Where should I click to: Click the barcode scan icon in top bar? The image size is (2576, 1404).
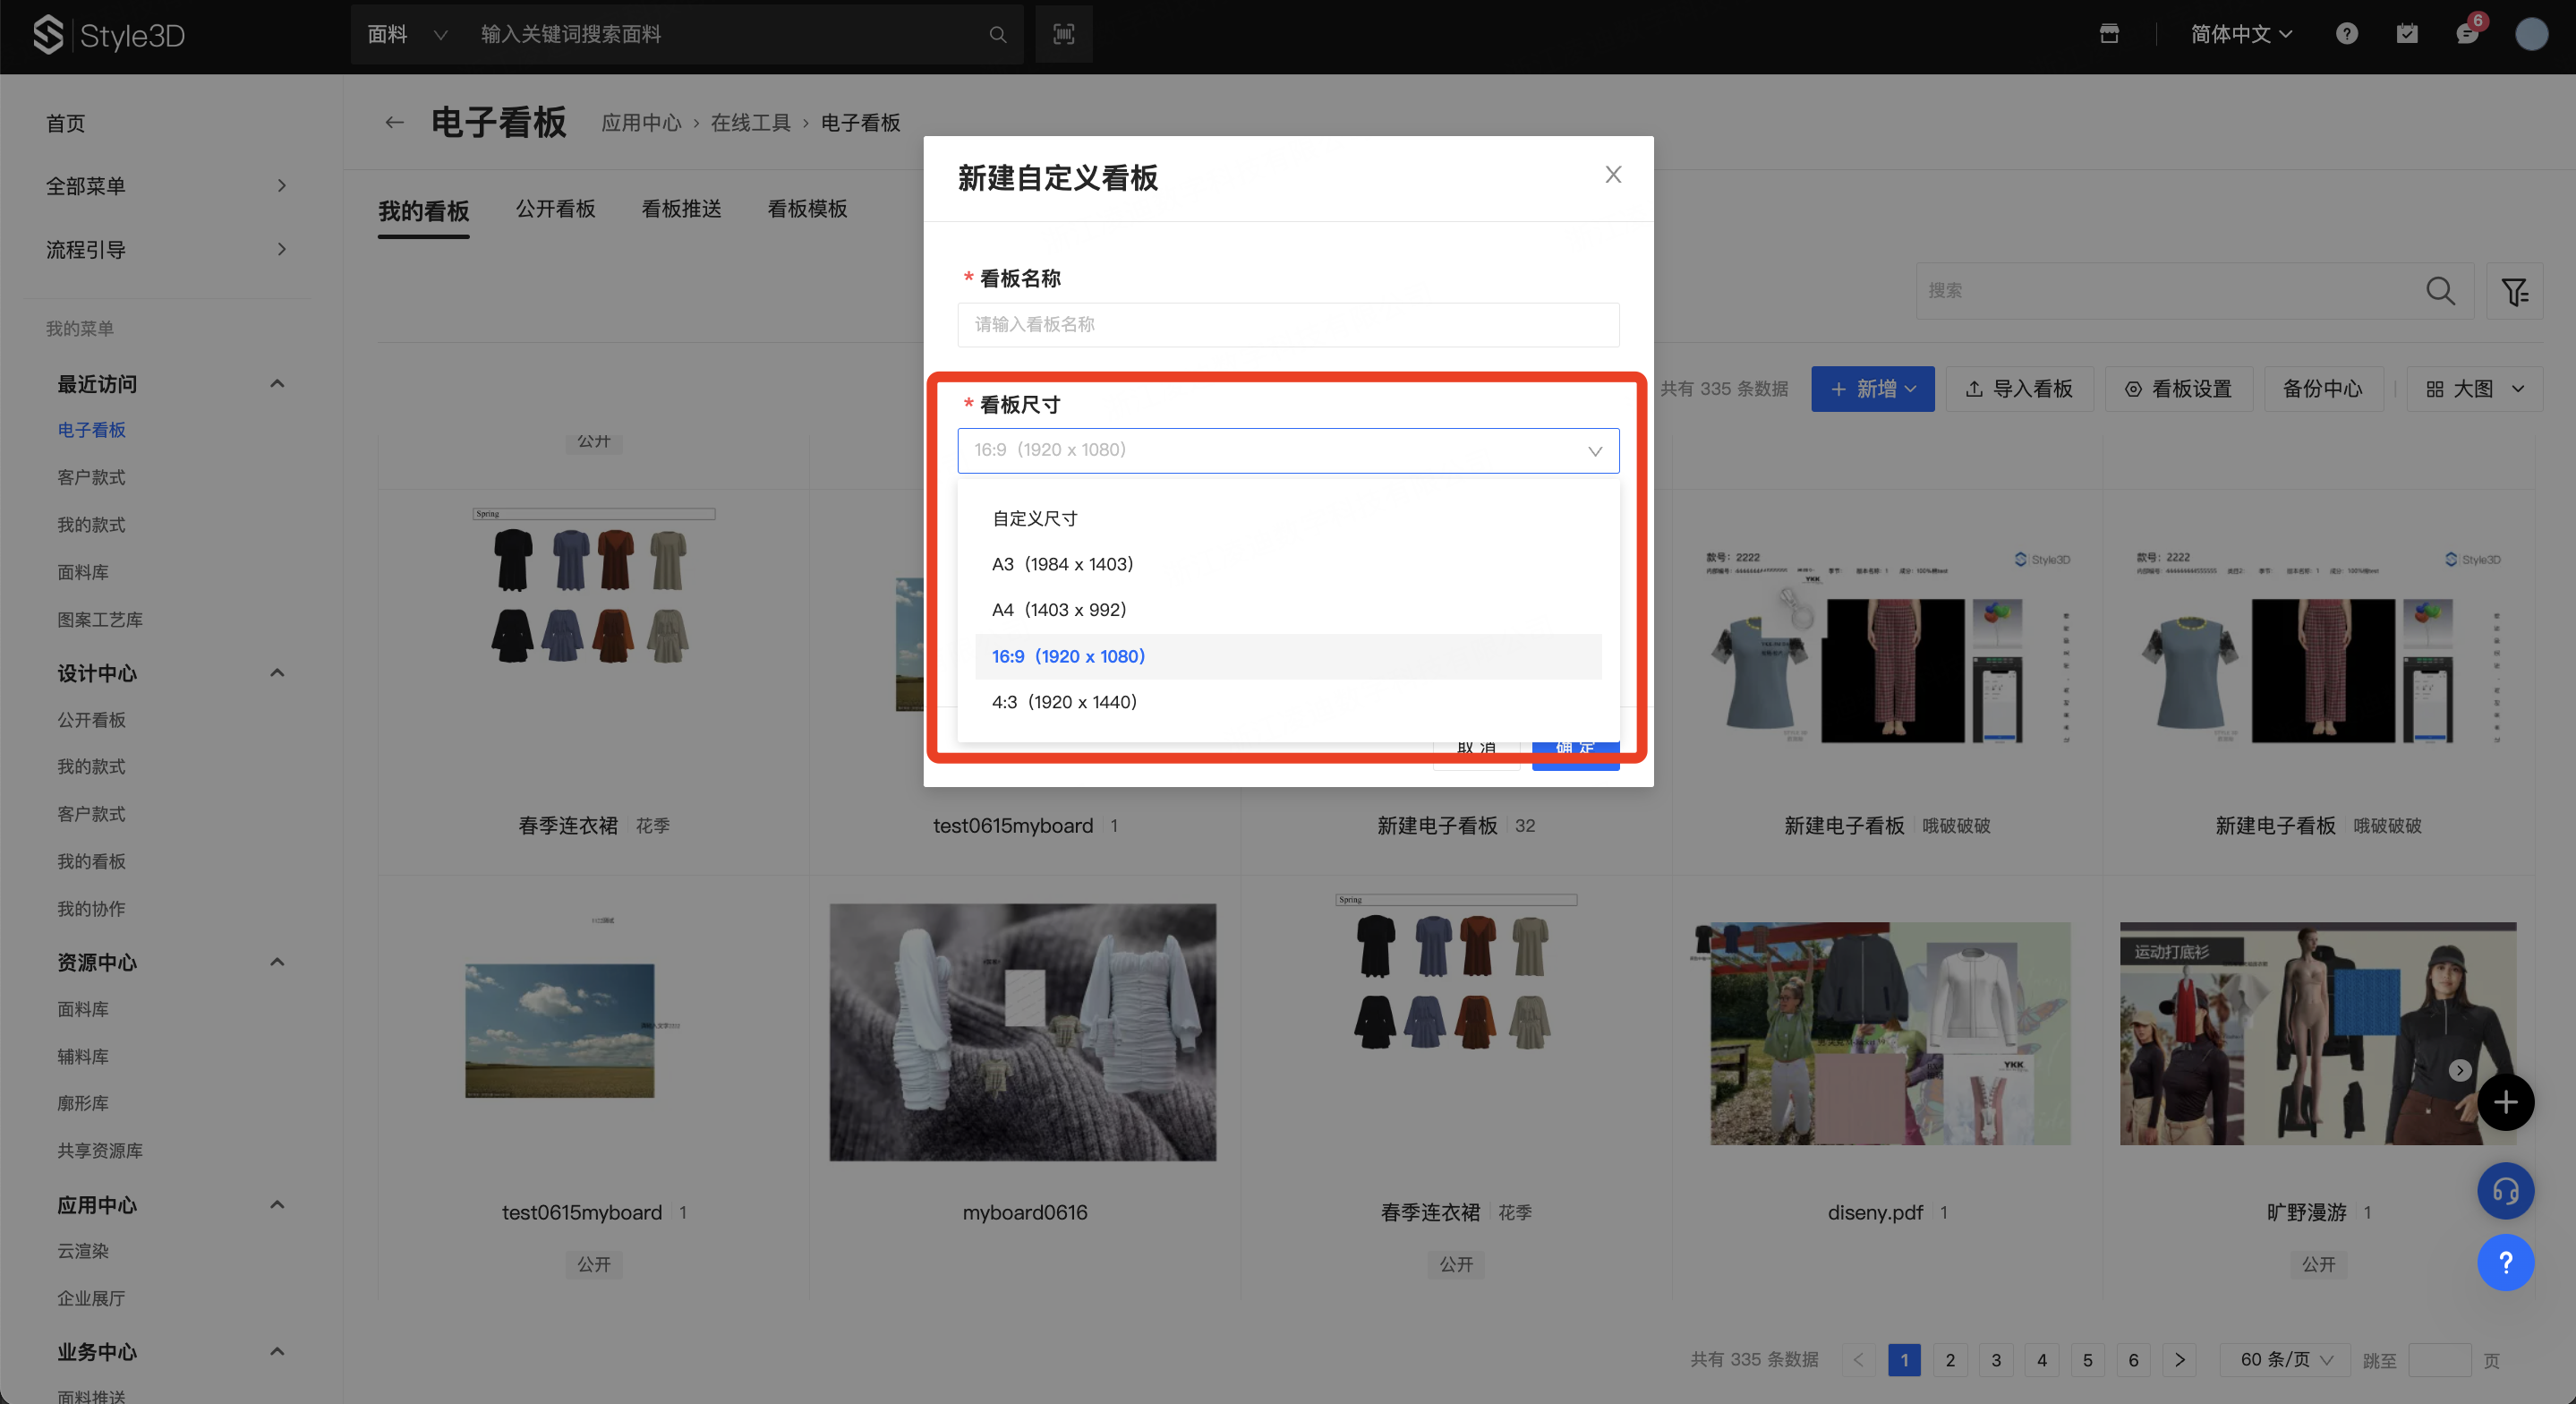pyautogui.click(x=1063, y=34)
